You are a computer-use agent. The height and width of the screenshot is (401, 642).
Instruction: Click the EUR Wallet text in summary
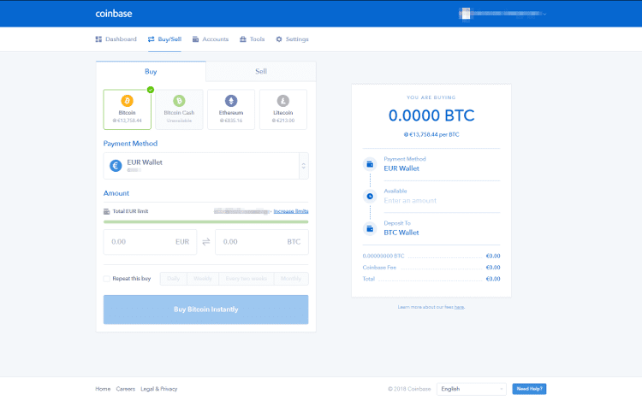[x=401, y=168]
